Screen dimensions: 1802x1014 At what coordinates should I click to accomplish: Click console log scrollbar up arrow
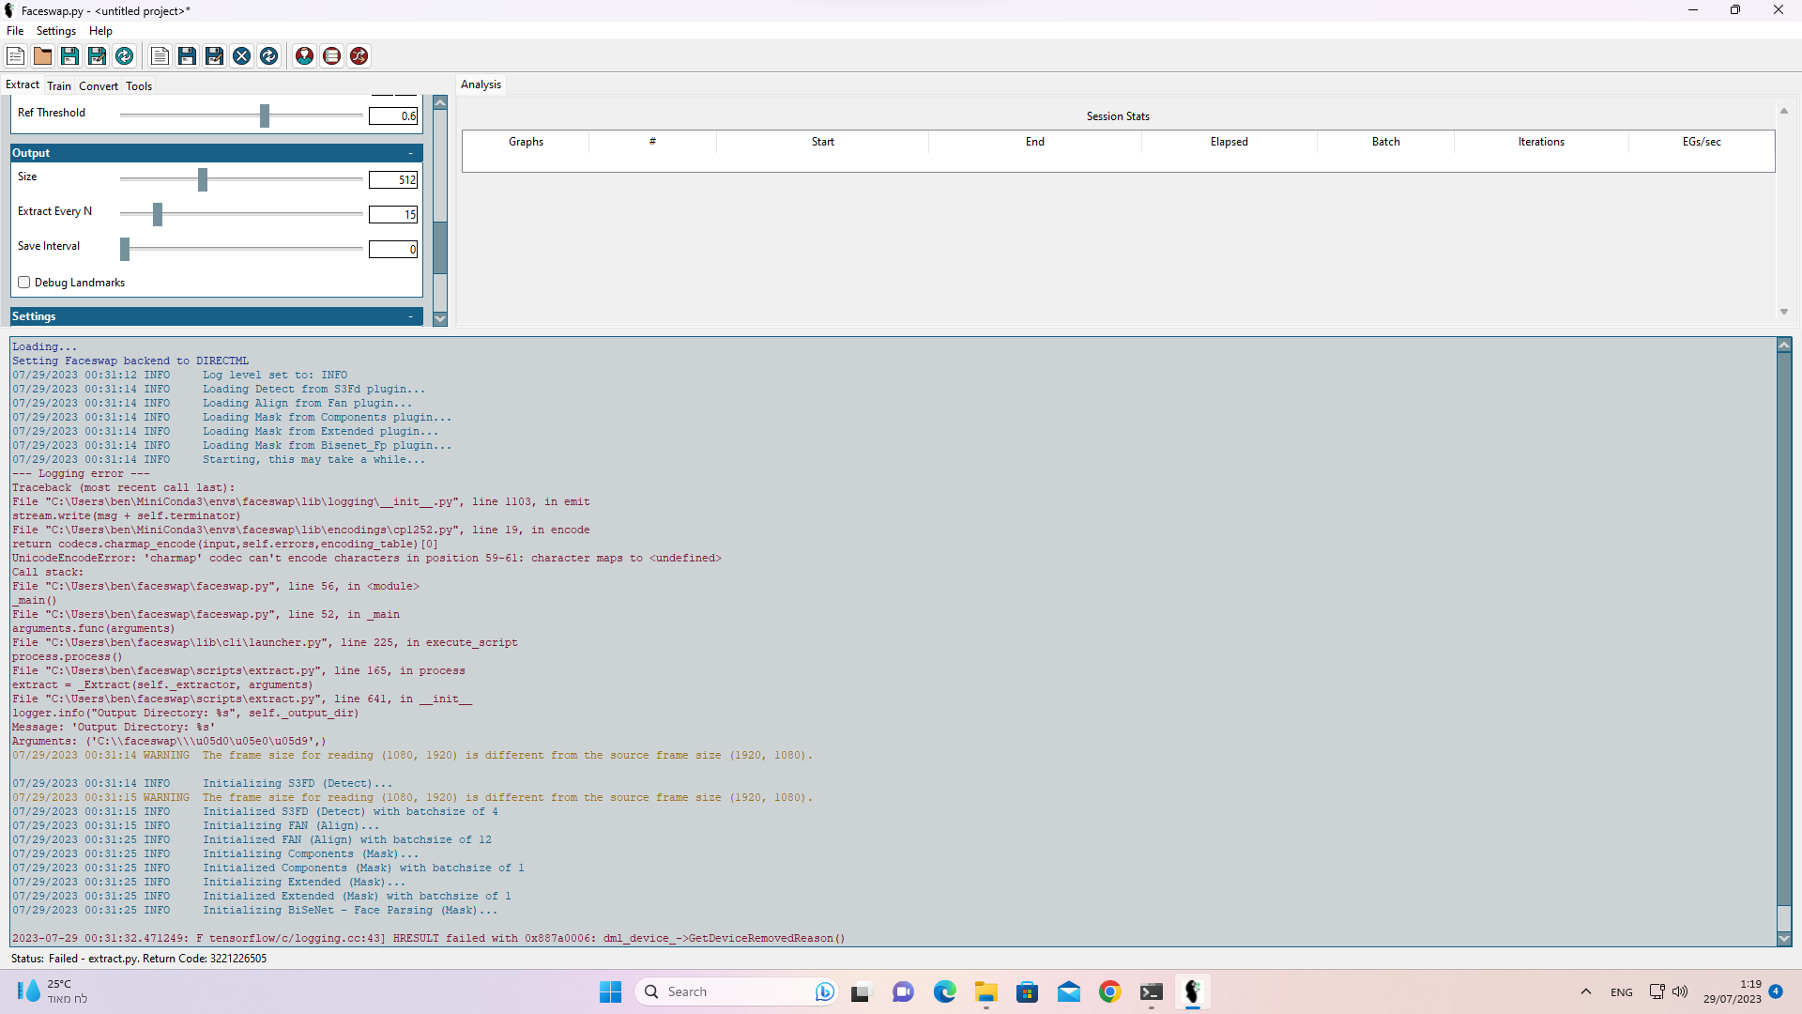click(1784, 346)
